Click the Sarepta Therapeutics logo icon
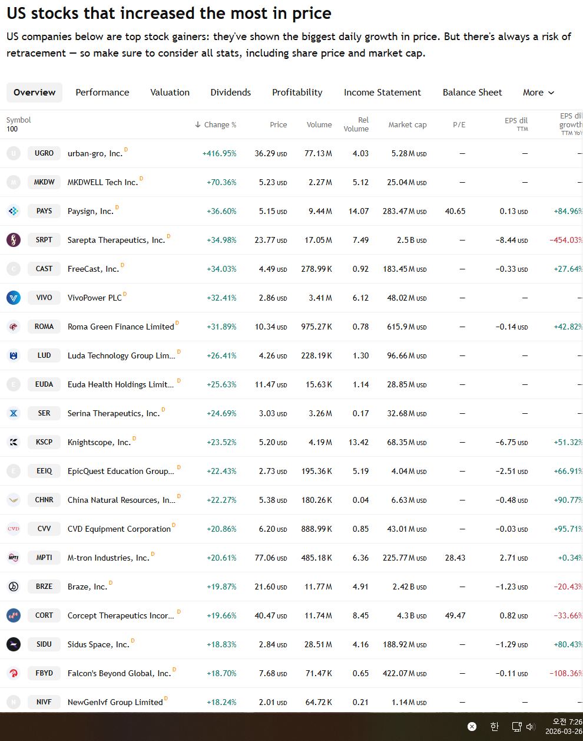Screen dimensions: 583x741 point(14,240)
